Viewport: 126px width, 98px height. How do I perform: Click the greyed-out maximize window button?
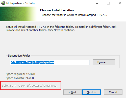tap(108, 3)
